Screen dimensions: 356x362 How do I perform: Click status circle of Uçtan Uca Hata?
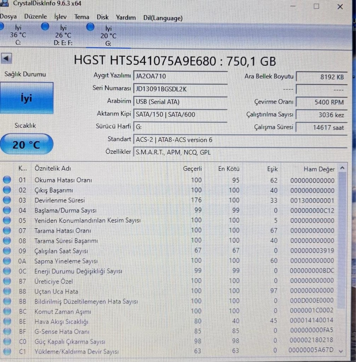click(7, 291)
